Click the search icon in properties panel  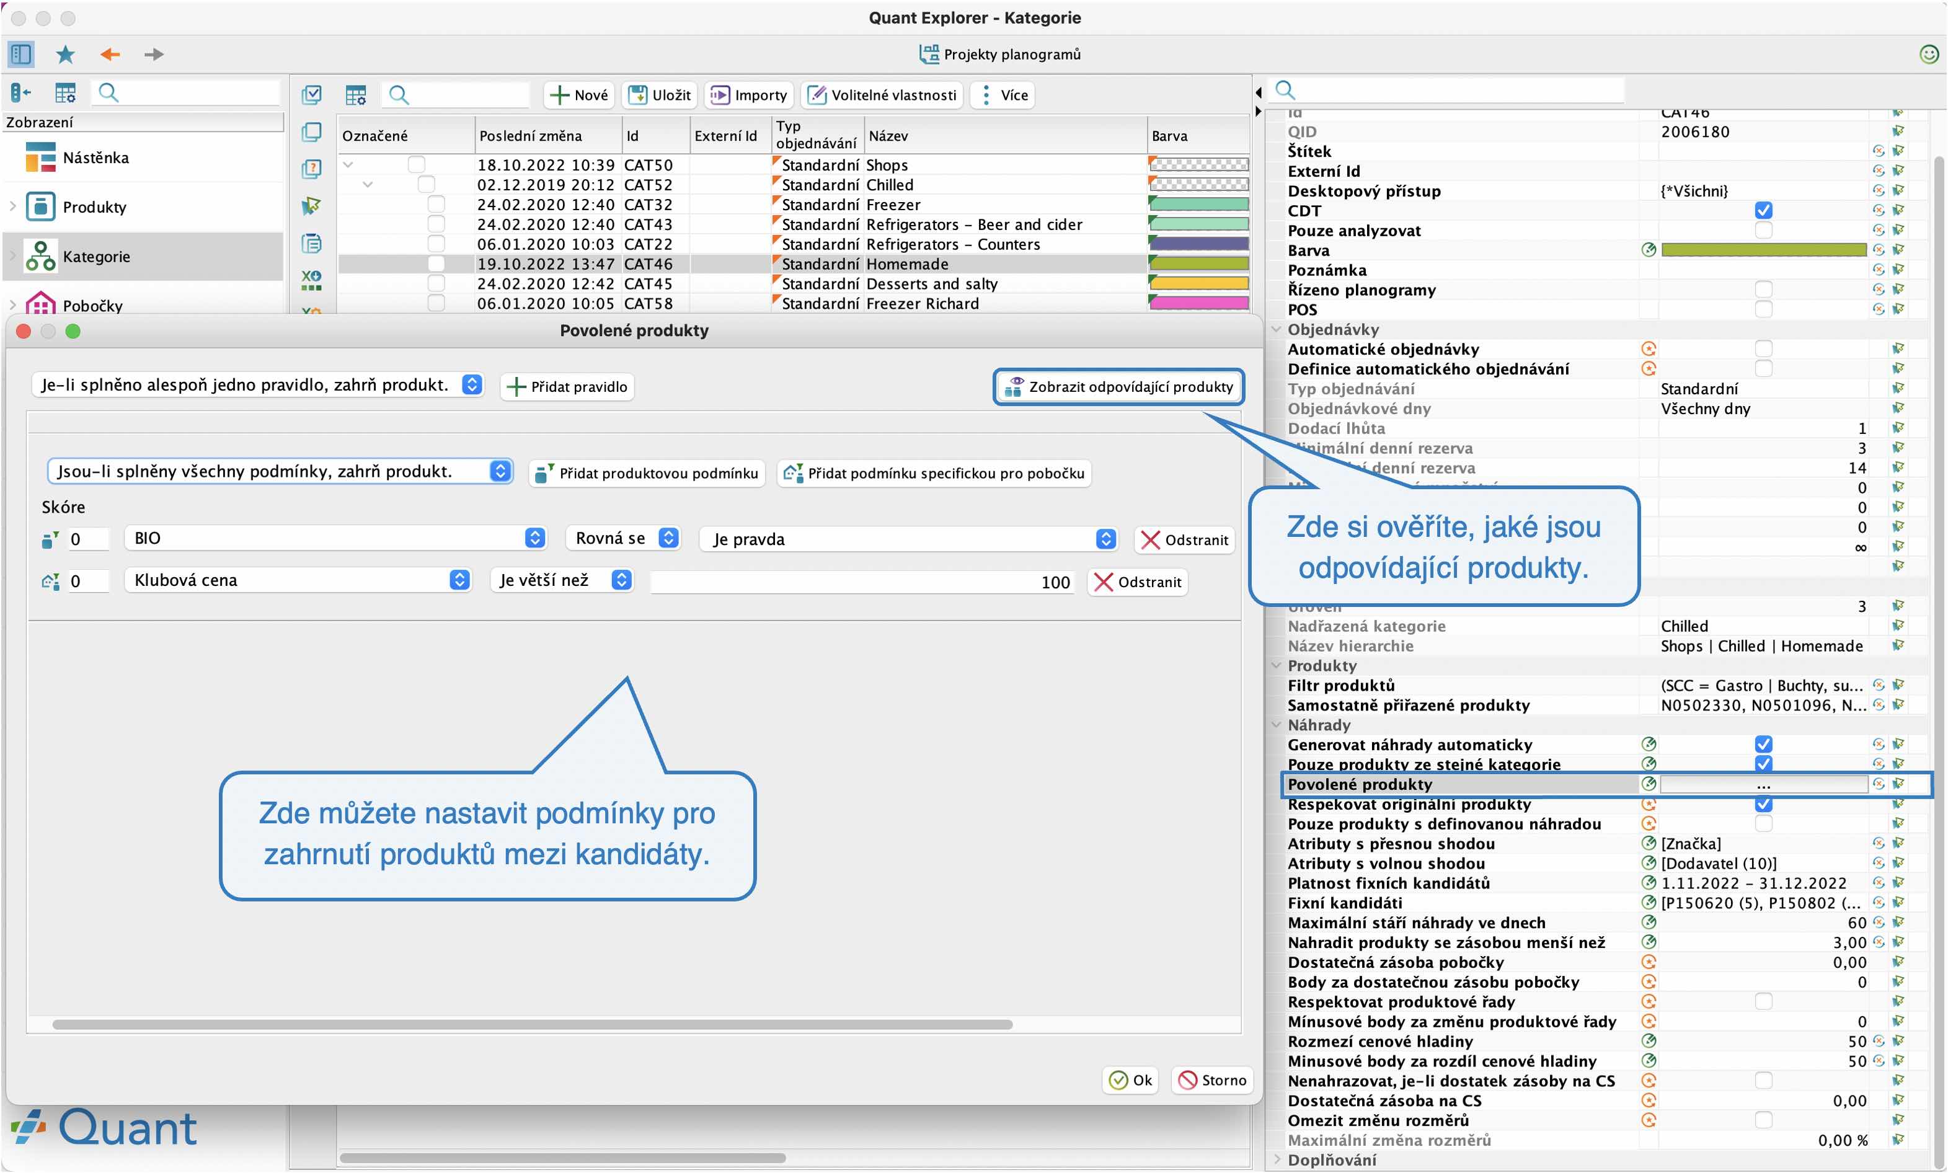[1285, 89]
